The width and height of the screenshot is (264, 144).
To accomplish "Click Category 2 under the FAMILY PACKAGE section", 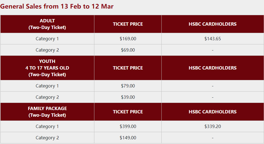I will [47, 138].
